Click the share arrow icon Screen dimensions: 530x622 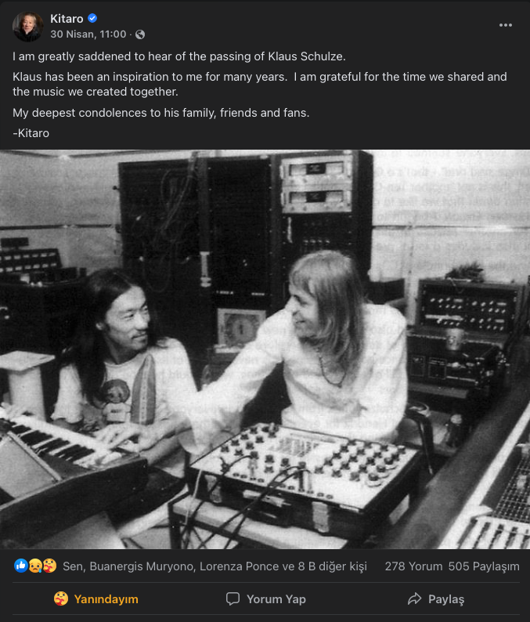coord(415,598)
